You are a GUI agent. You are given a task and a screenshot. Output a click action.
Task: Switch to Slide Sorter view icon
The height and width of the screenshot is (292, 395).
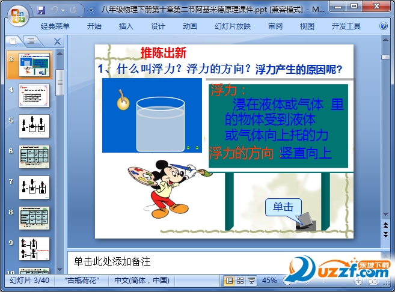[240, 281]
